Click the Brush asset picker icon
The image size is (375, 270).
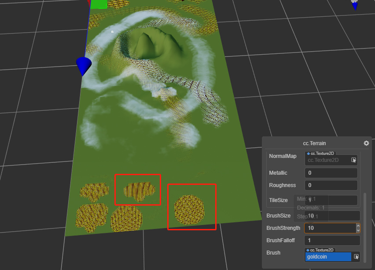[x=356, y=257]
